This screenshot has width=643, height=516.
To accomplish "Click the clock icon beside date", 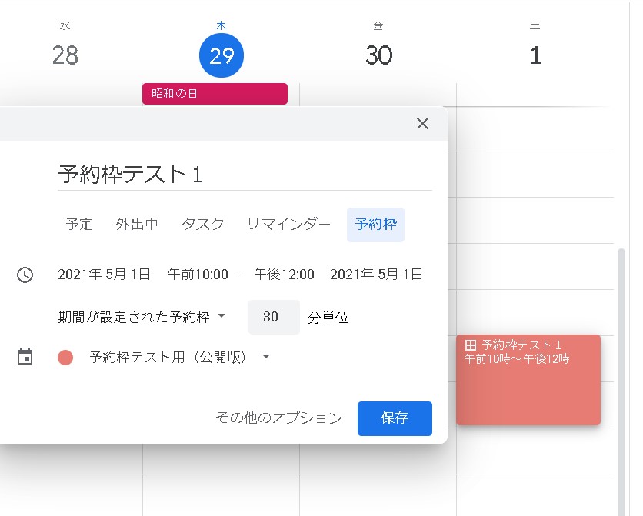I will pos(25,275).
